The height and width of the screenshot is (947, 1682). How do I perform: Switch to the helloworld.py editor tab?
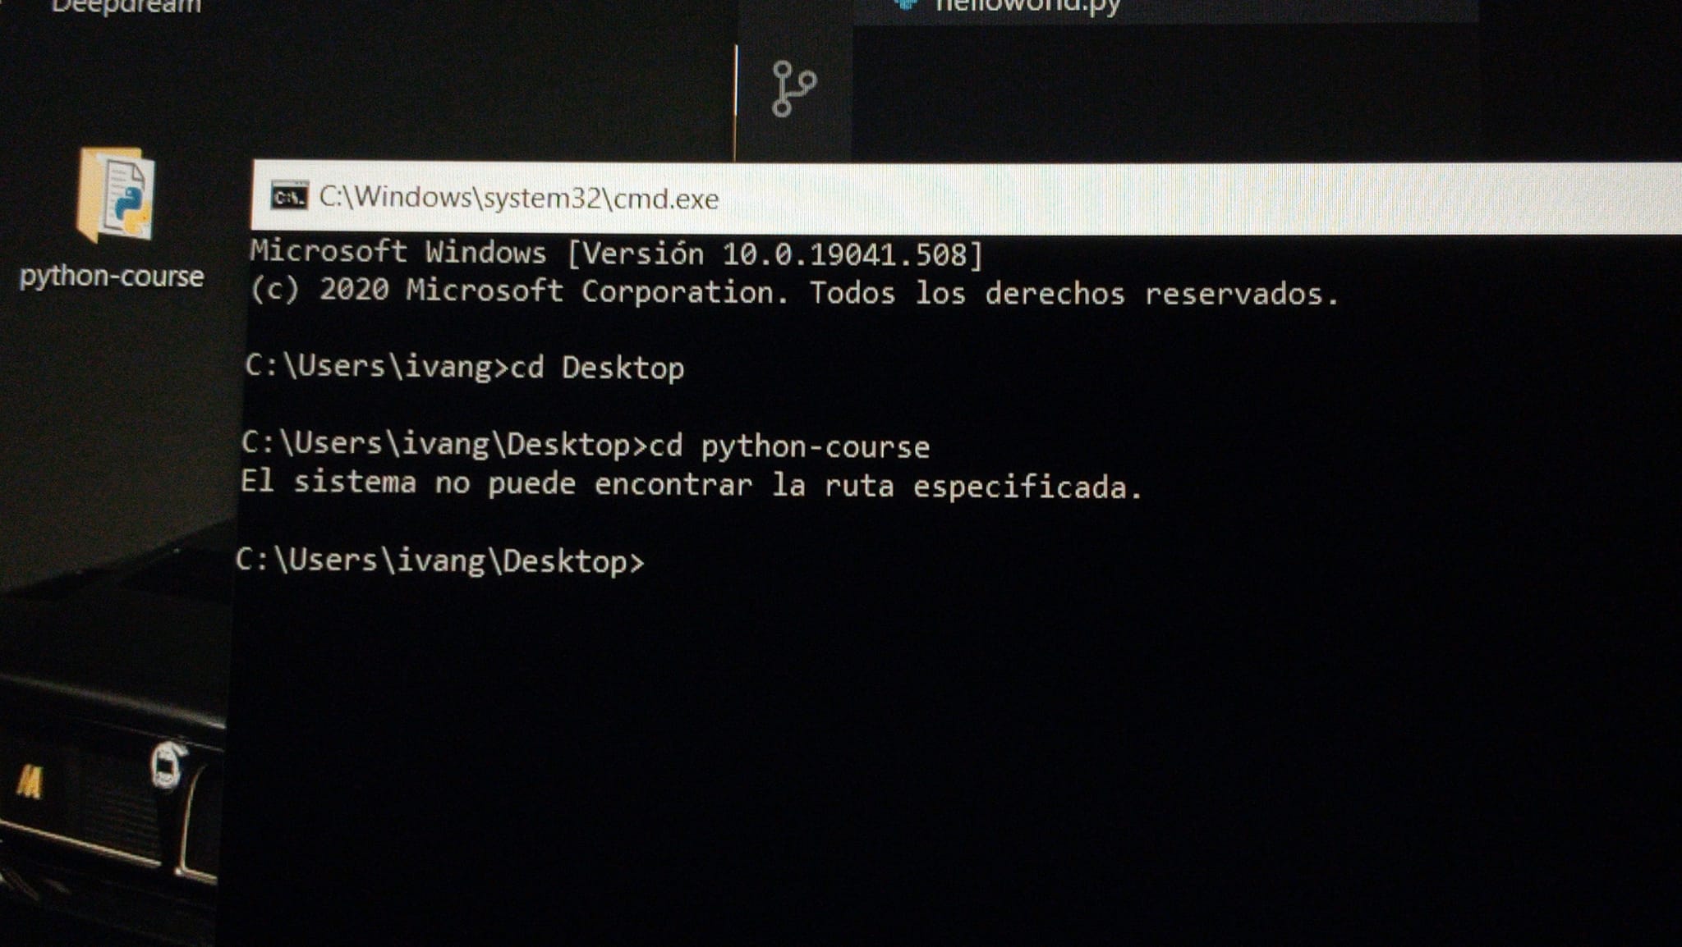pos(1027,7)
